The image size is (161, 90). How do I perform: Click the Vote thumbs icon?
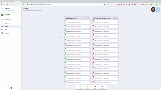click(x=2, y=30)
